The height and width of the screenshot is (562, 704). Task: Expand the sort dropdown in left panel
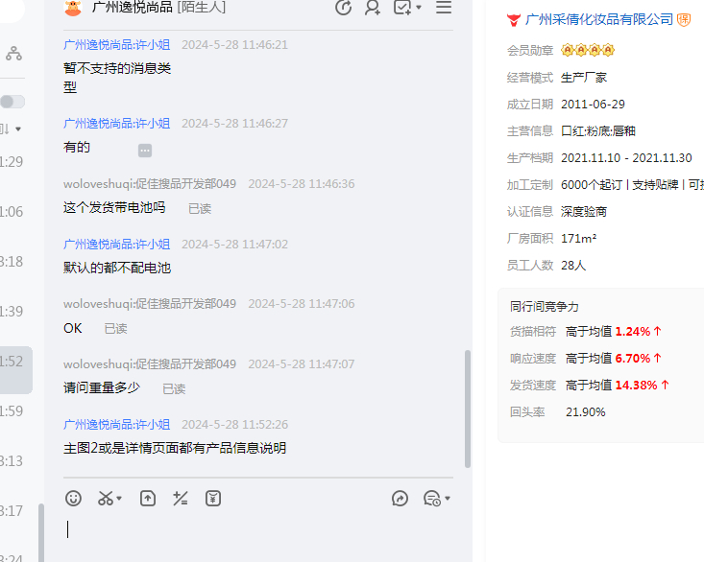tap(16, 129)
